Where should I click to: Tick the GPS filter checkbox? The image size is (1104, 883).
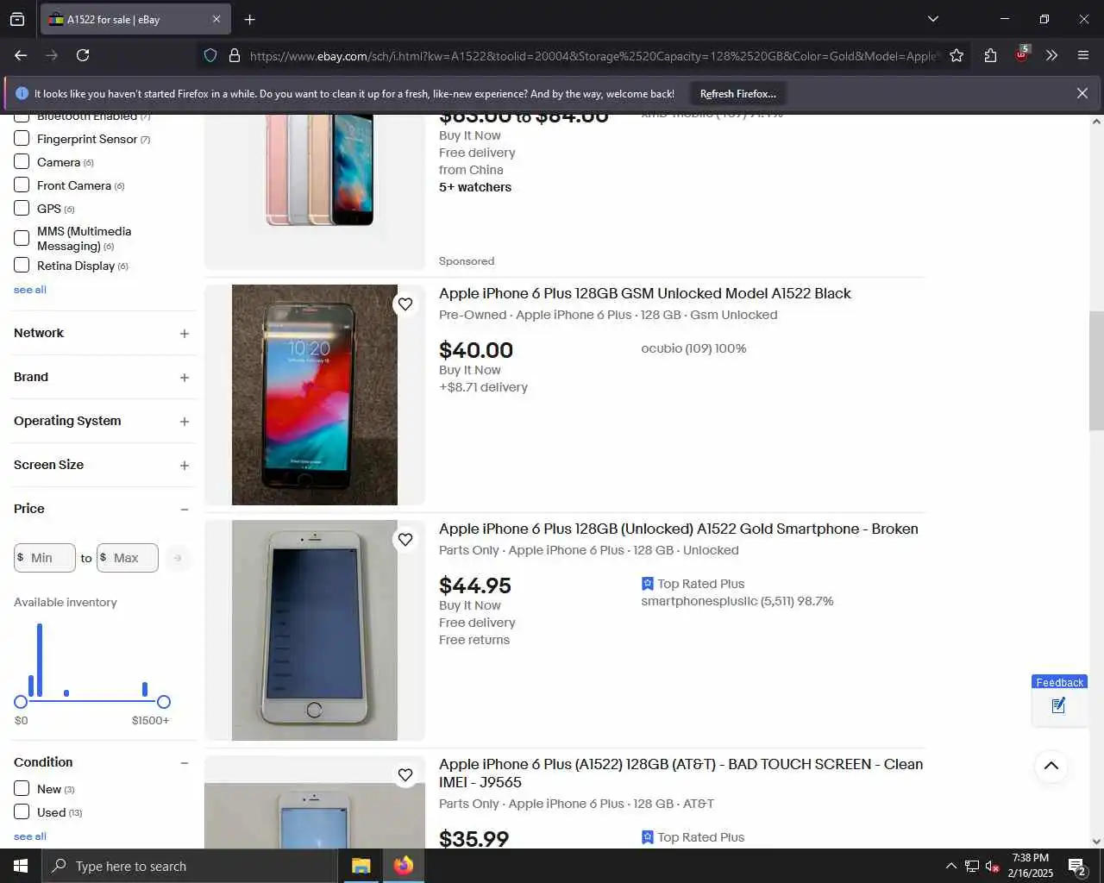(22, 208)
